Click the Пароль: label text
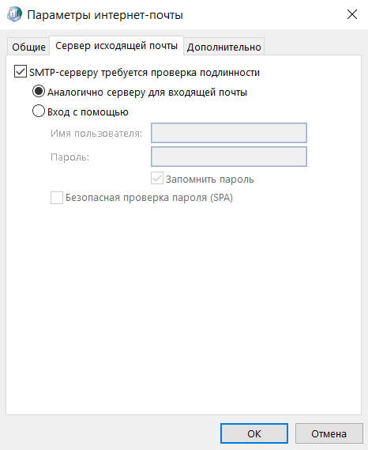 70,157
